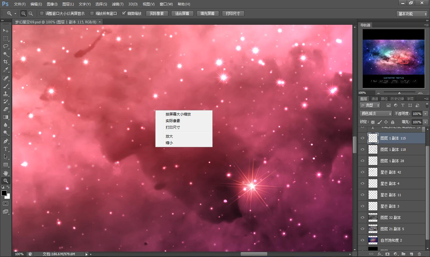
Task: Add a layer mask icon
Action: [x=388, y=254]
